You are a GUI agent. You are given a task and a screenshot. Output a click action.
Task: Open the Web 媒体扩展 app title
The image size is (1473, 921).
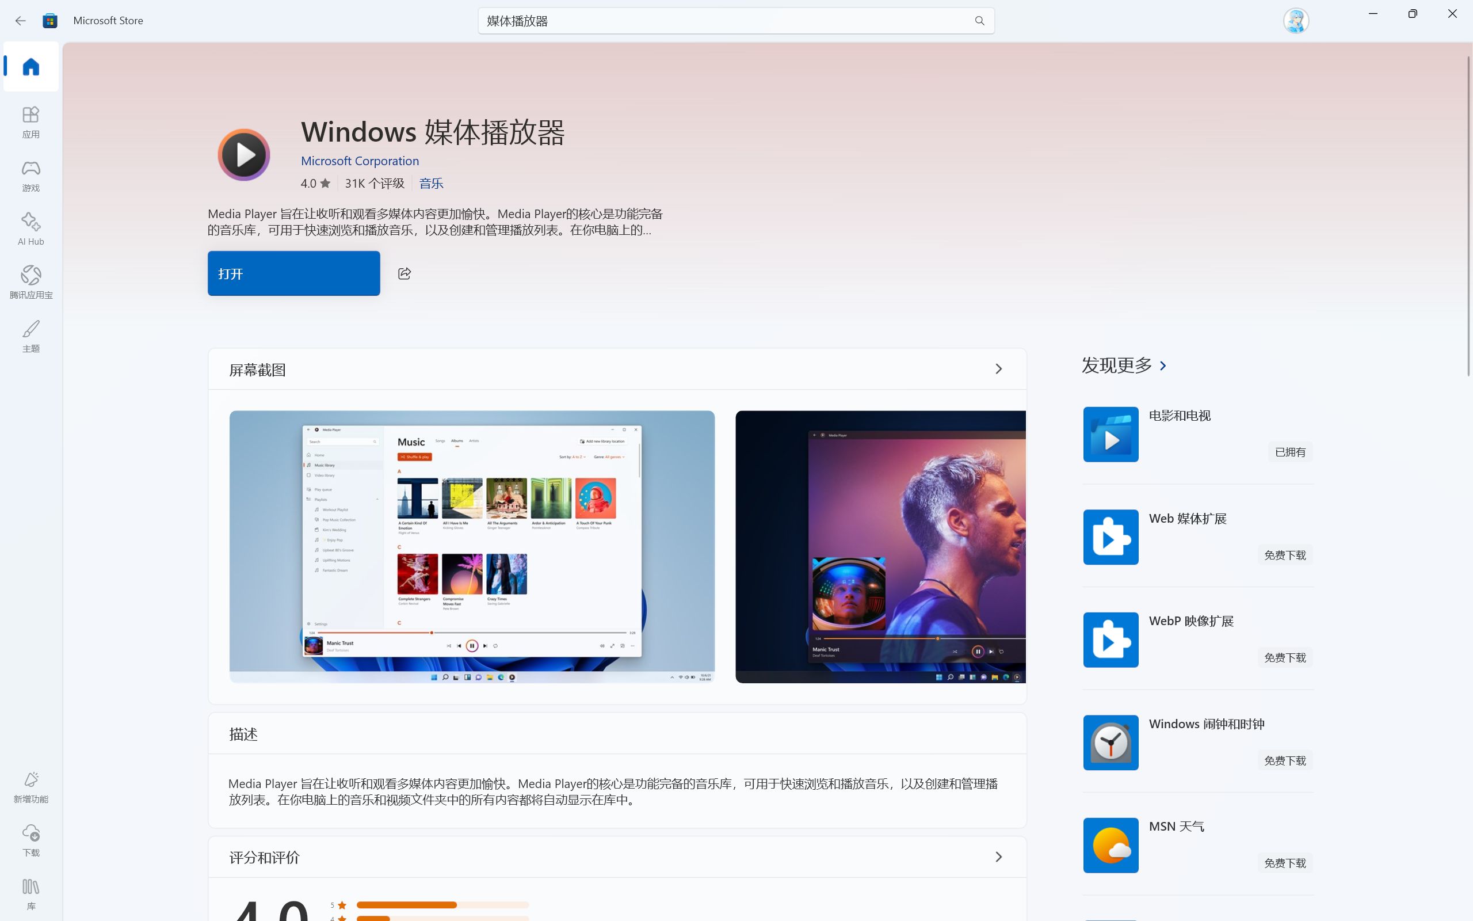click(x=1188, y=519)
